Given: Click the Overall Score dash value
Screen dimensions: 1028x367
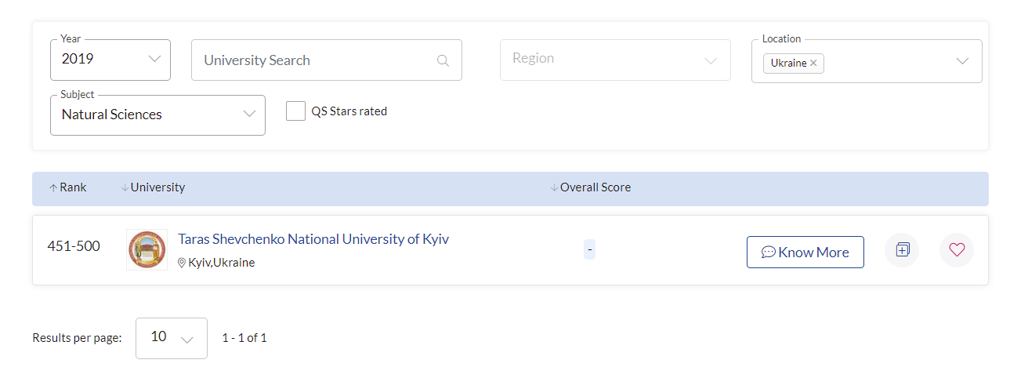Looking at the screenshot, I should coord(590,250).
